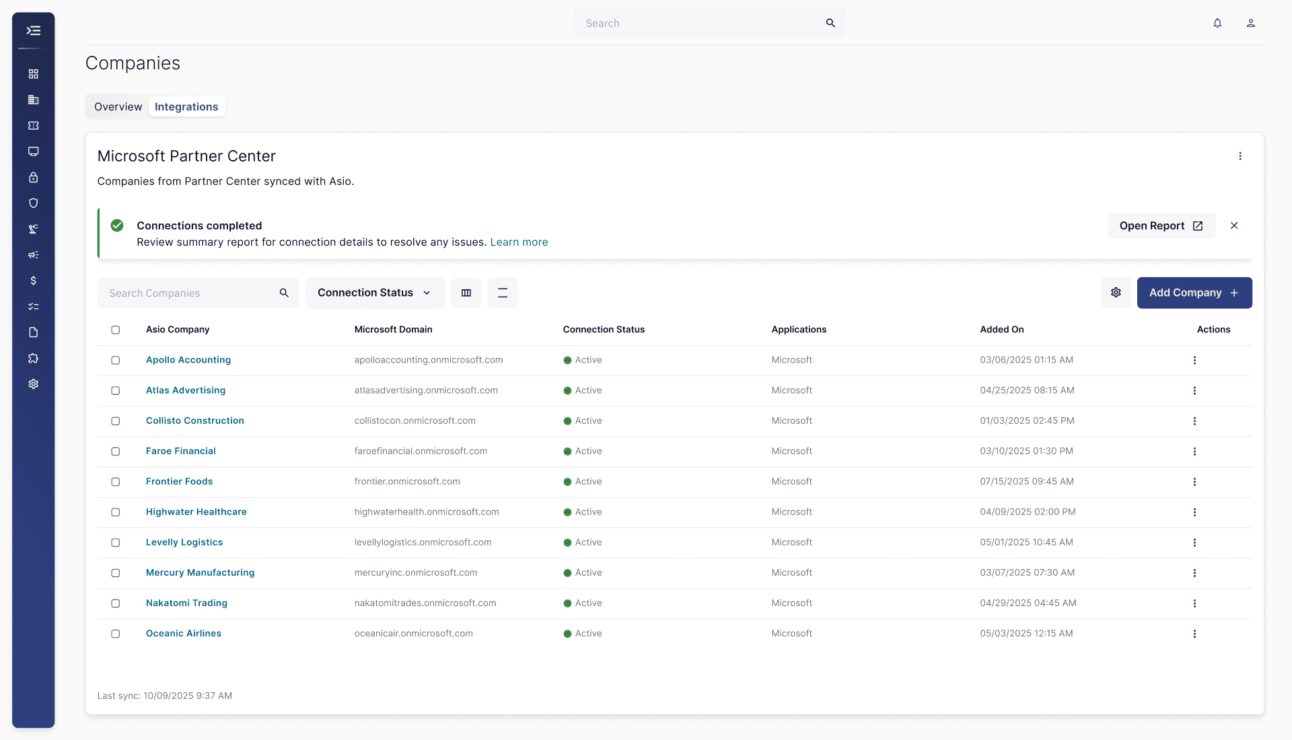Click Search Companies magnifier icon

[x=284, y=293]
